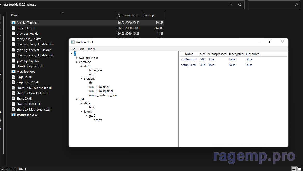Expand the @825B:0:45;0 tree node
303x171 pixels.
point(77,58)
